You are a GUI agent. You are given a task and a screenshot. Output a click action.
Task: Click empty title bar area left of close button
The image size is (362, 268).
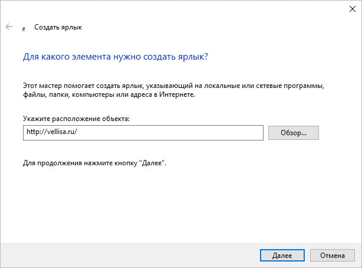click(177, 8)
